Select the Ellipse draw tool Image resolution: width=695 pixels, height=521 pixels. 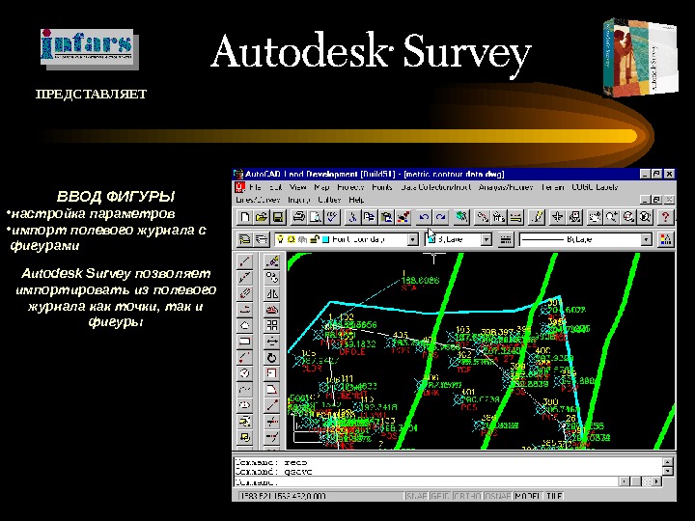(x=244, y=405)
